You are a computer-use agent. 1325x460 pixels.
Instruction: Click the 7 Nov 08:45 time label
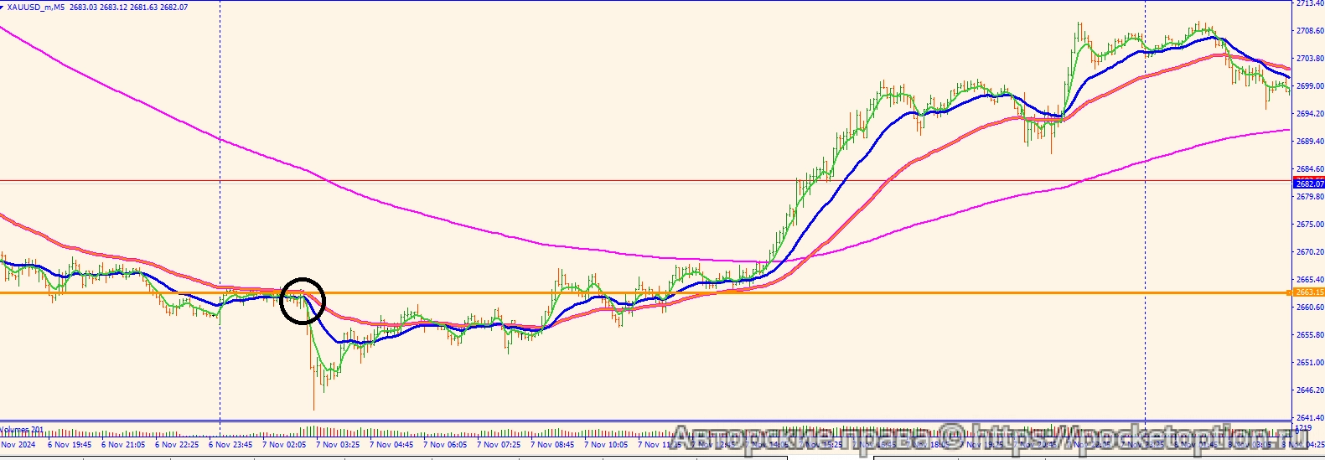tap(554, 445)
